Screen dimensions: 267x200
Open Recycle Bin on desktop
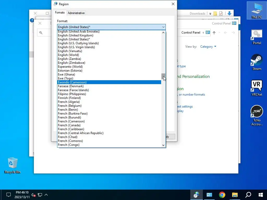pyautogui.click(x=13, y=165)
